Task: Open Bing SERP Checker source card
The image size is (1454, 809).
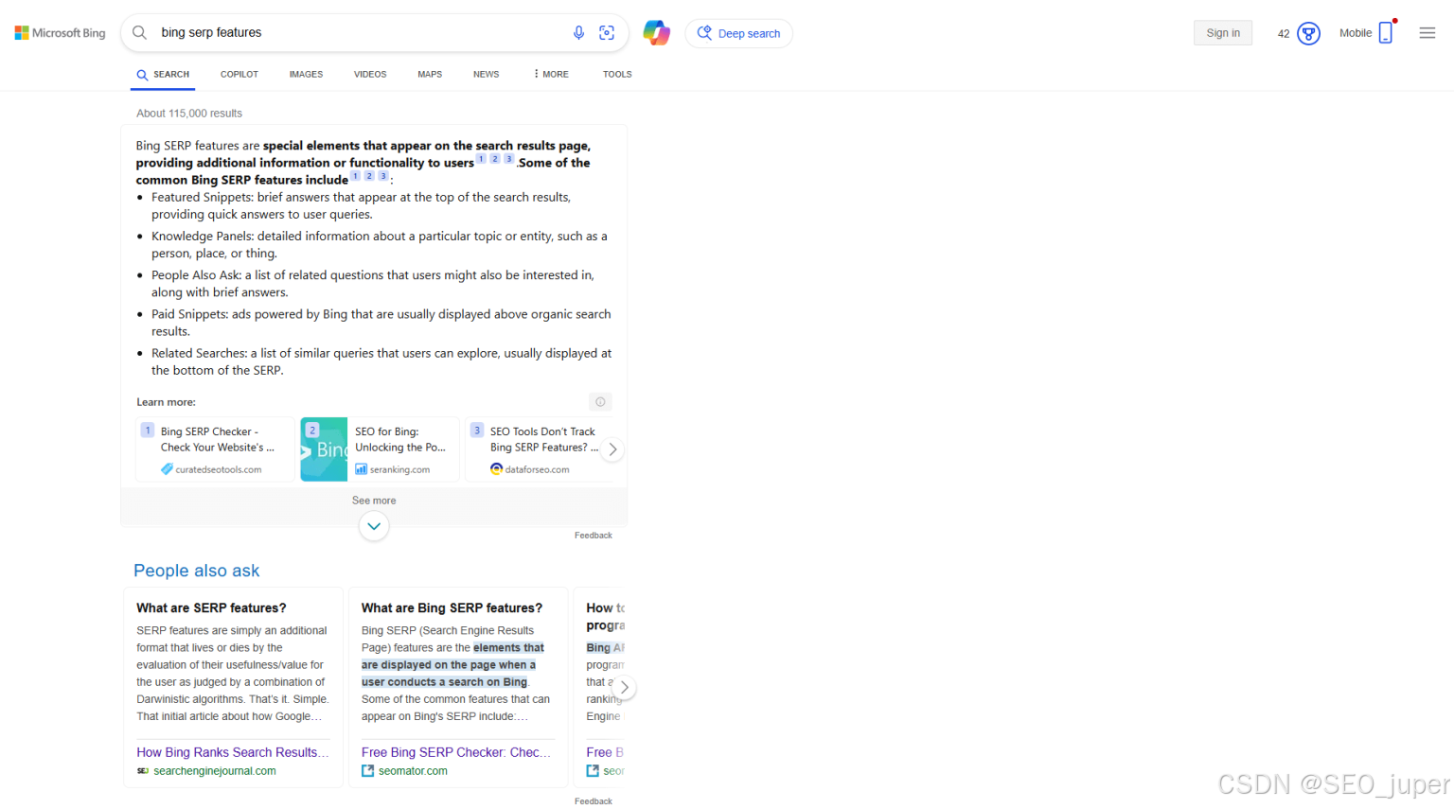Action: click(x=215, y=449)
